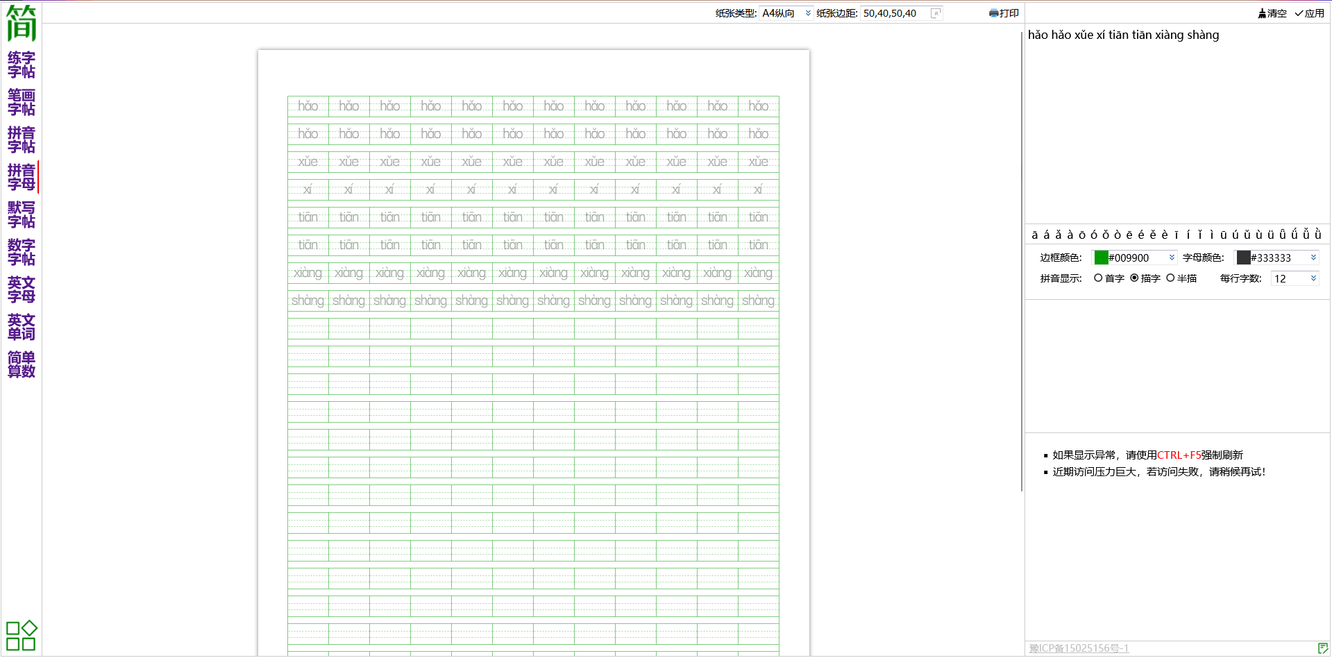Click the green note icon at bottom right
This screenshot has width=1332, height=658.
click(x=1323, y=648)
